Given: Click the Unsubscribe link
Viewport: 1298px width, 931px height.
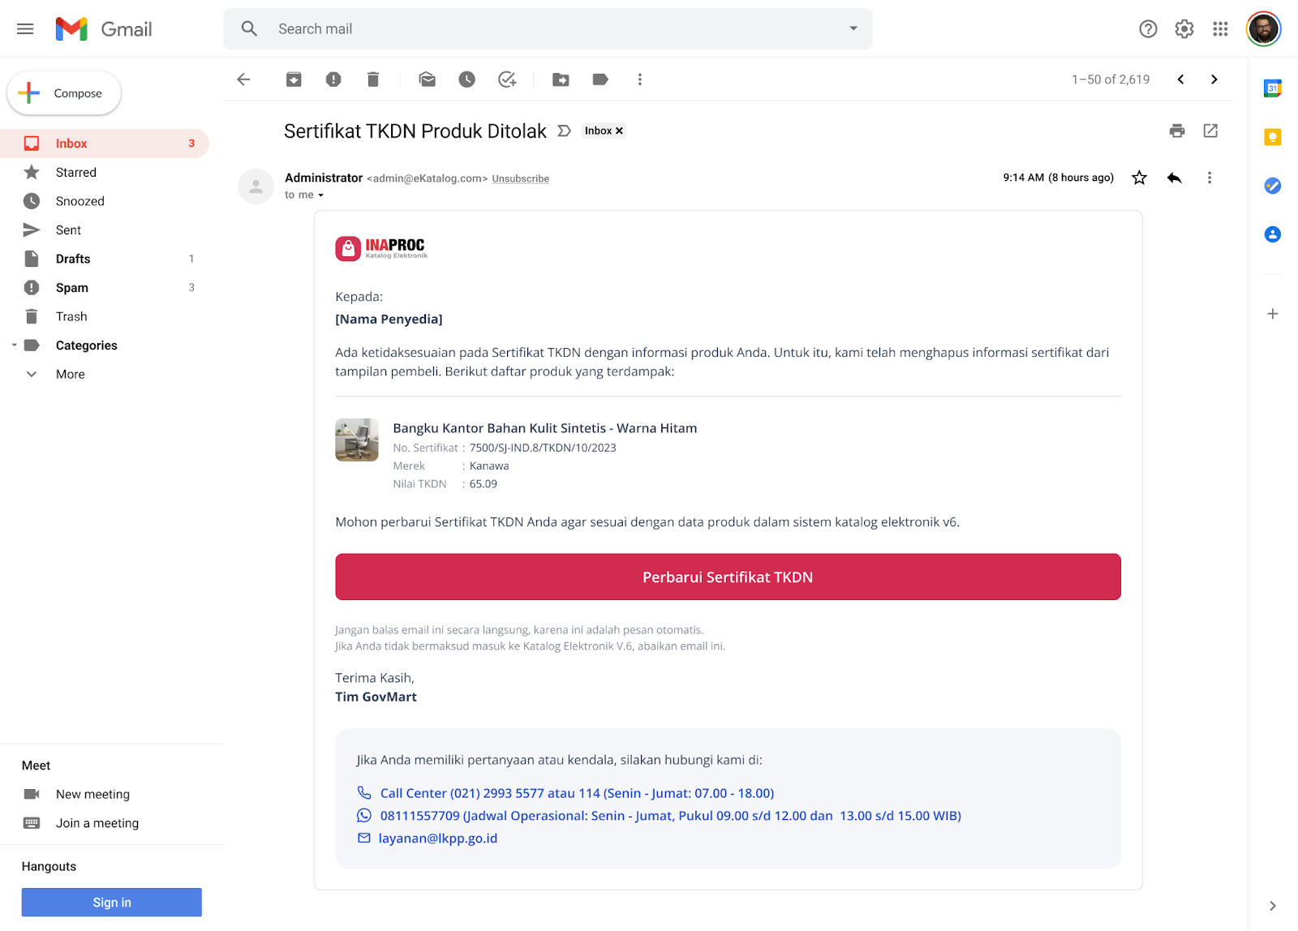Looking at the screenshot, I should coord(520,178).
